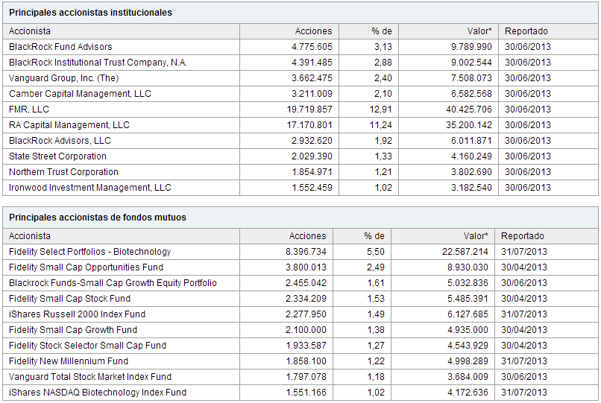Click the Principales accionistas de fondos mutuos heading
The height and width of the screenshot is (403, 601).
coord(98,218)
